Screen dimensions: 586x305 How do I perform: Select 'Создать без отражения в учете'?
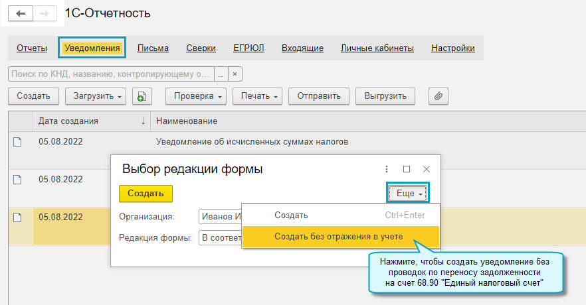click(338, 236)
